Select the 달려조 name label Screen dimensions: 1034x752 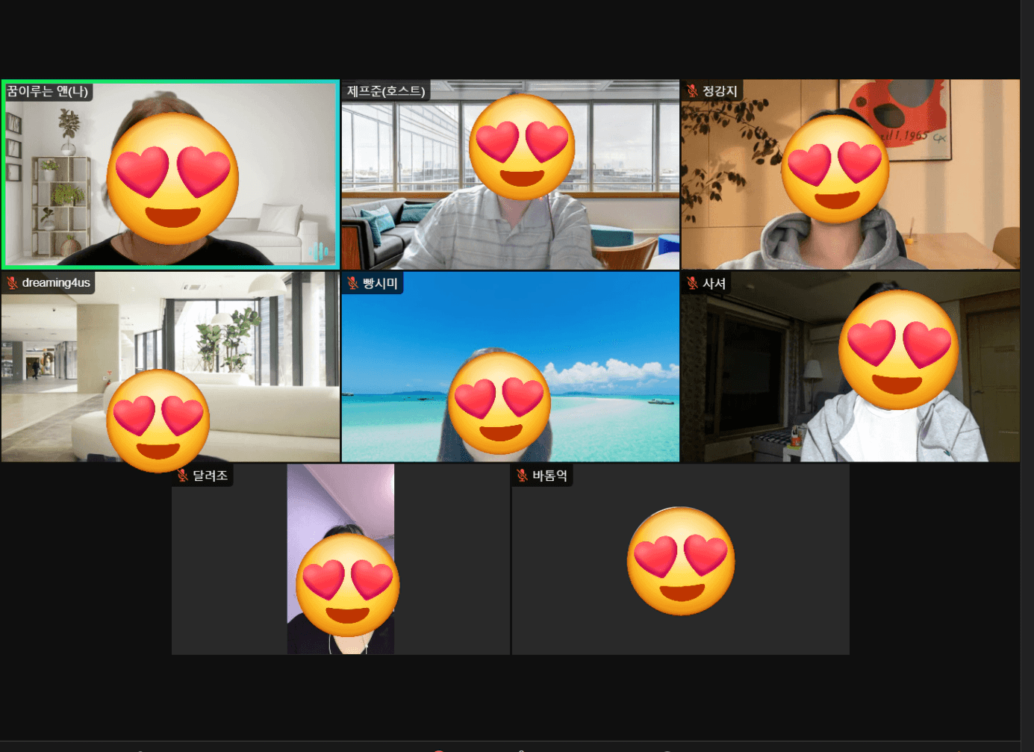[210, 475]
